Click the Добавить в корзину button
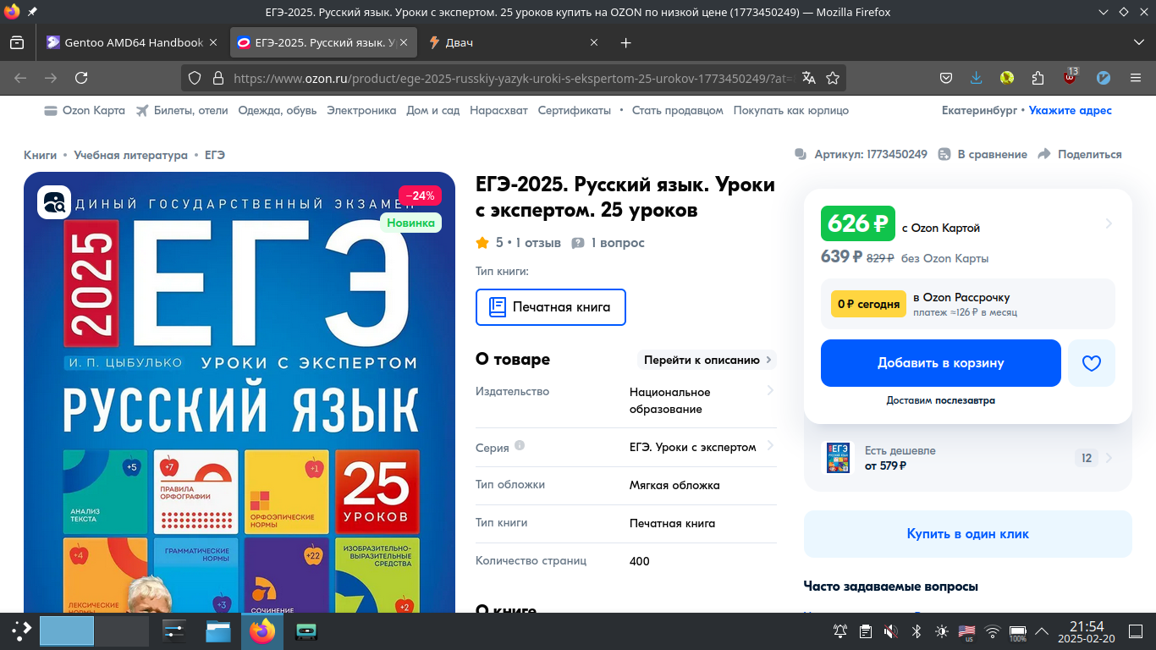The image size is (1156, 650). (941, 363)
